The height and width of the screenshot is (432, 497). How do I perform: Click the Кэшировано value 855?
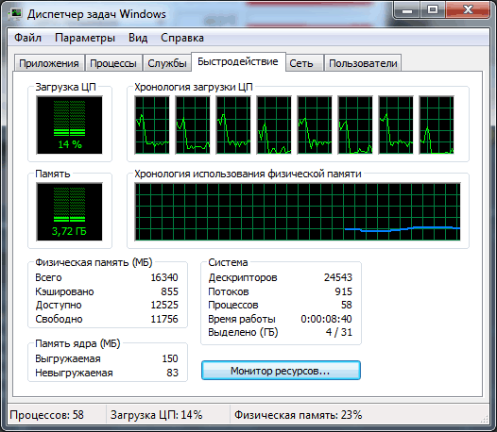coord(169,291)
